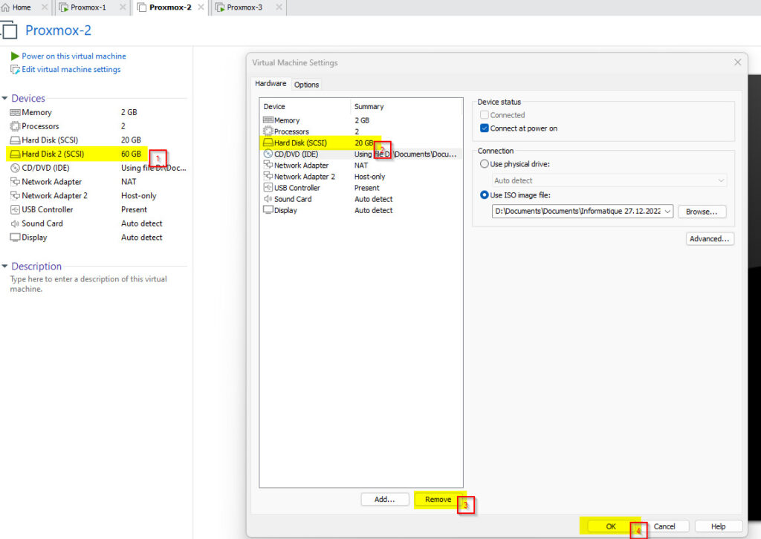
Task: Click 'Present' summary in settings list
Action: pos(367,188)
